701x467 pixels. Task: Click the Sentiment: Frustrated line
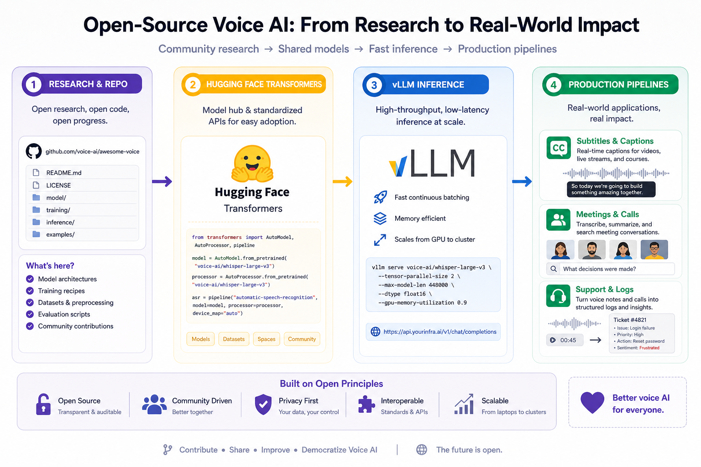[637, 348]
